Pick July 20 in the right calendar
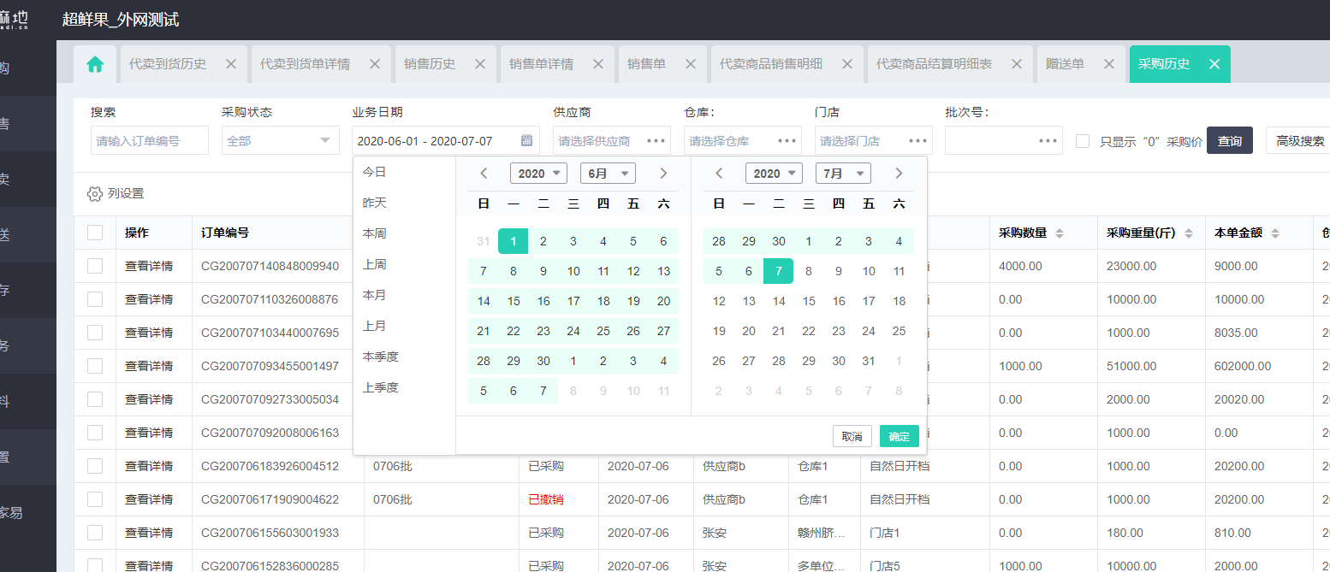 (749, 331)
